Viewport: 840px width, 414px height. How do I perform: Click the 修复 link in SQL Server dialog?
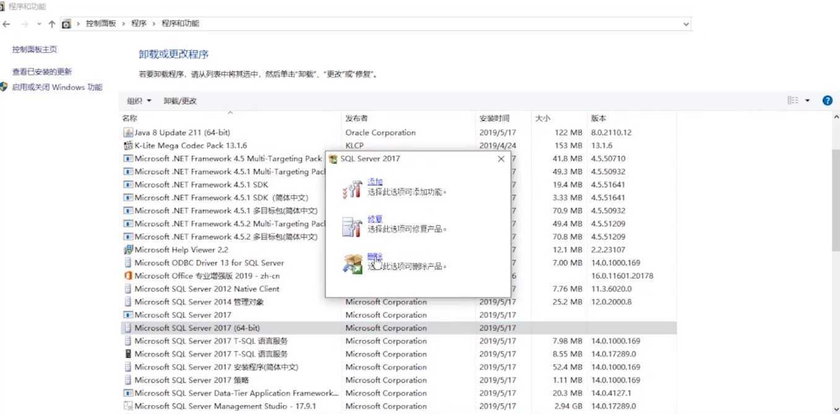(x=375, y=219)
